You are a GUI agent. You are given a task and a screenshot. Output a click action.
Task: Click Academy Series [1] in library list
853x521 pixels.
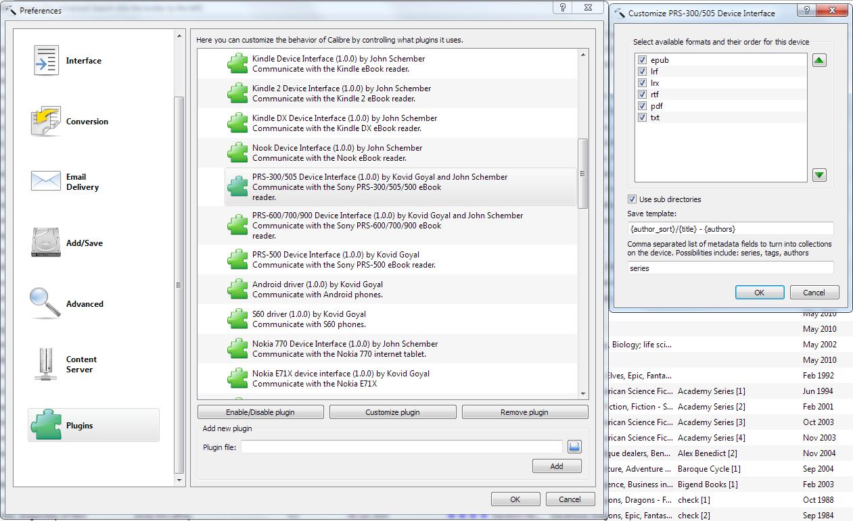pyautogui.click(x=712, y=391)
